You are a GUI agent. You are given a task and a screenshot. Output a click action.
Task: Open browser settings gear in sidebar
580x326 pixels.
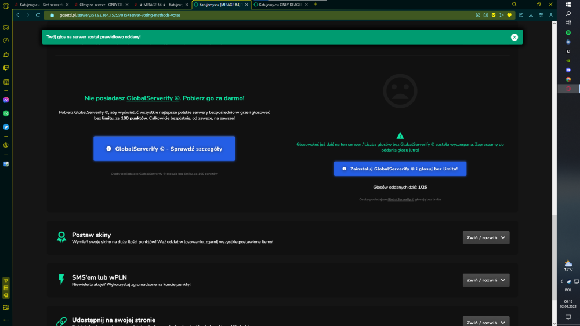click(x=6, y=145)
